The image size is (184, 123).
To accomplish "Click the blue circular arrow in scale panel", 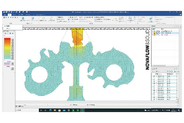I will (5, 33).
